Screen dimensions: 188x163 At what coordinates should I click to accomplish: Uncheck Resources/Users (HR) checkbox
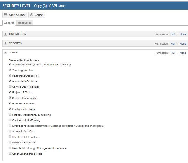point(10,76)
